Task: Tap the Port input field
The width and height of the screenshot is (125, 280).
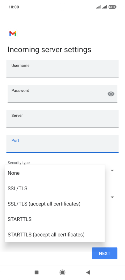Action: pos(62,144)
